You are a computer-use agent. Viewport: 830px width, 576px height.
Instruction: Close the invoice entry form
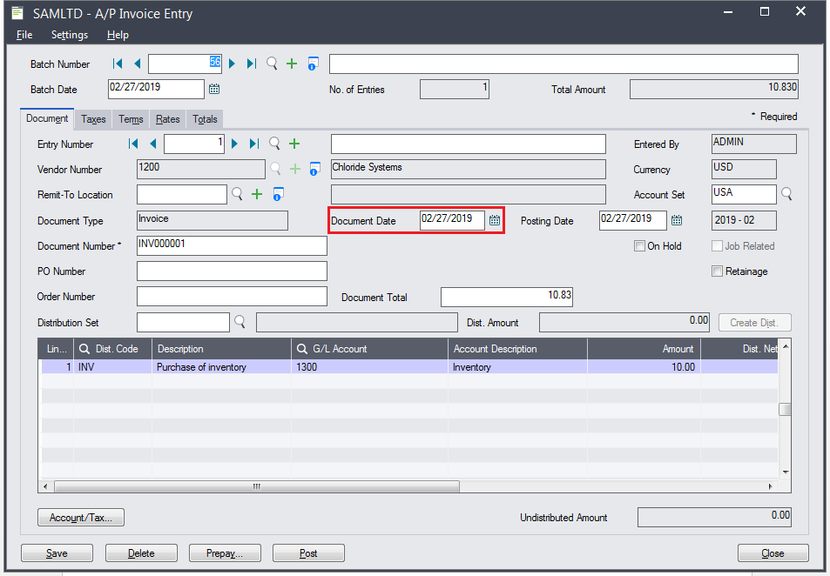[773, 553]
